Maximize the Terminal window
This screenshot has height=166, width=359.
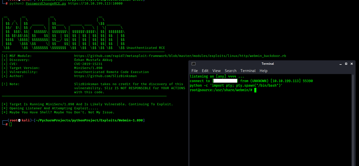[346, 64]
